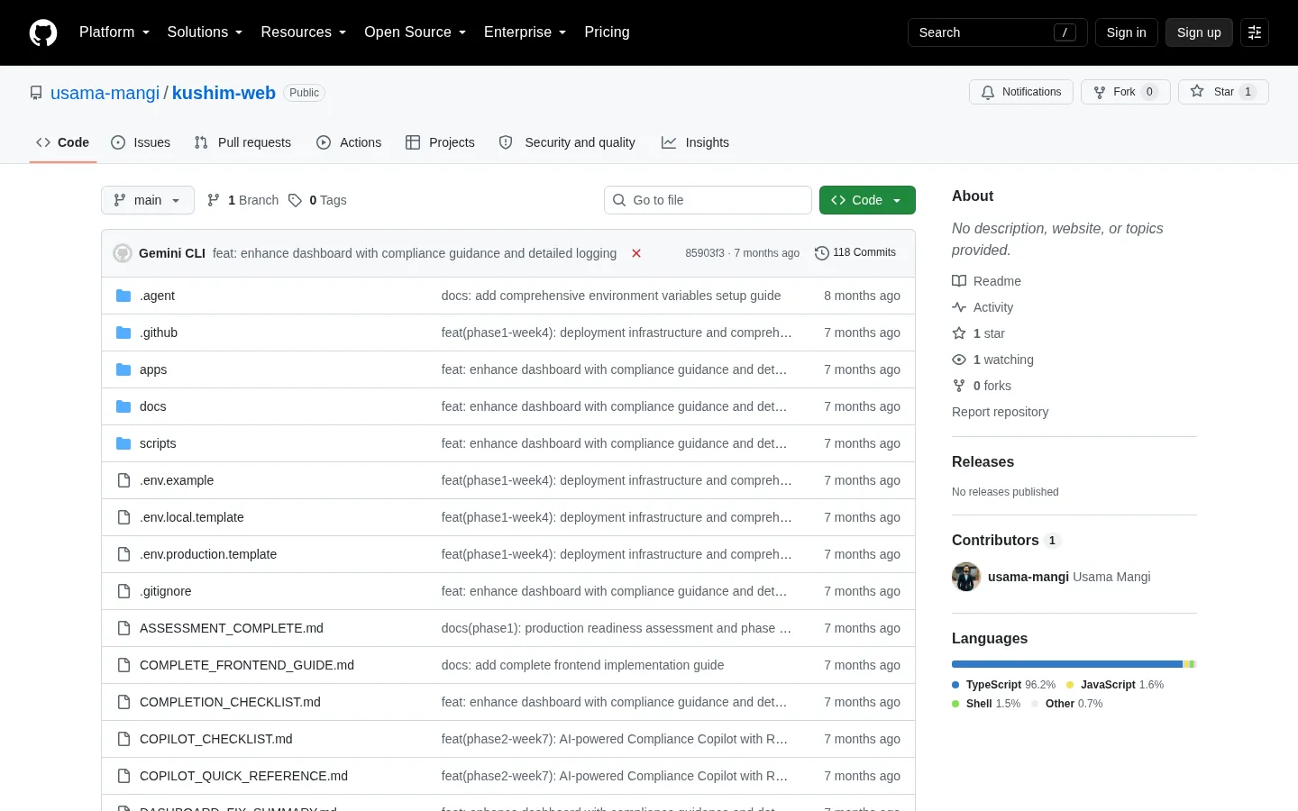Click the eye icon beside watching

click(x=959, y=360)
